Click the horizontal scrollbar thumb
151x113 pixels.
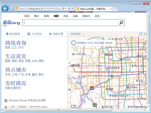[58, 110]
